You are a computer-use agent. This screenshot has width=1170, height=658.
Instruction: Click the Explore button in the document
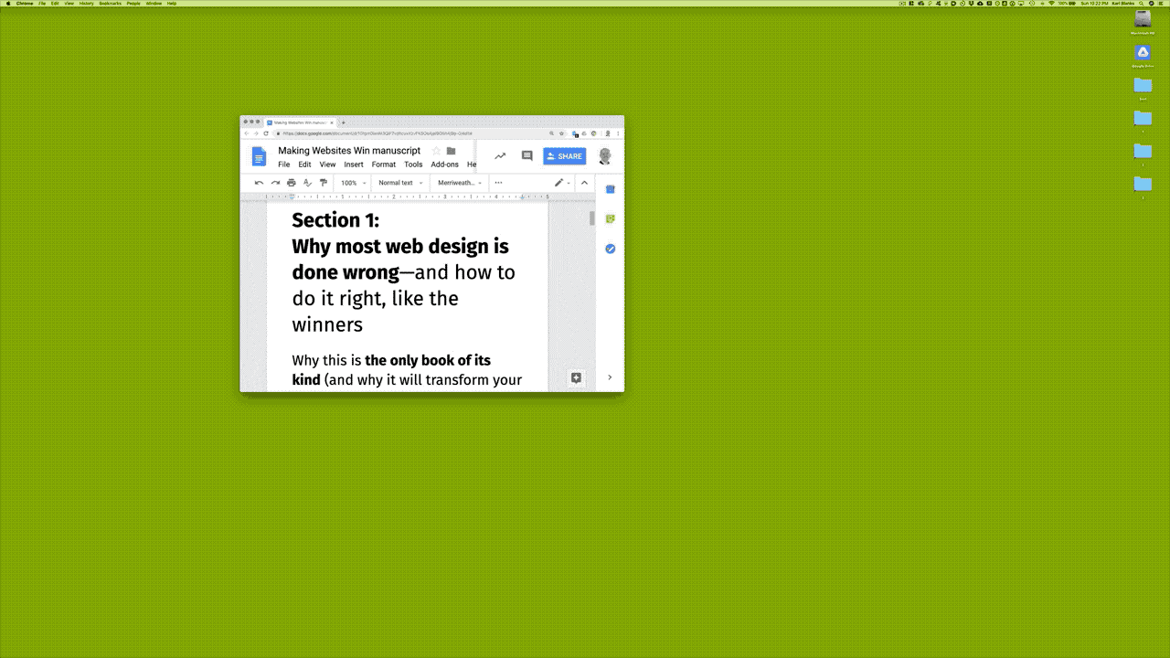pos(576,377)
